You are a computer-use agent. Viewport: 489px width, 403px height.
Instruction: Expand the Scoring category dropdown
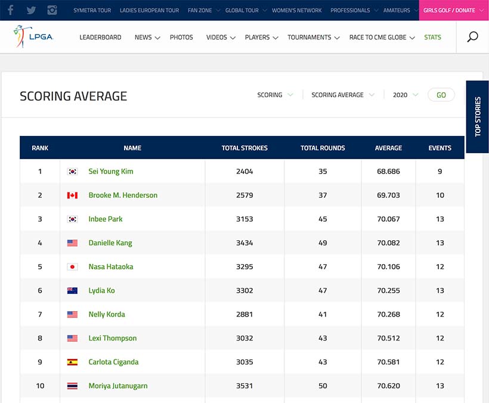pyautogui.click(x=275, y=95)
